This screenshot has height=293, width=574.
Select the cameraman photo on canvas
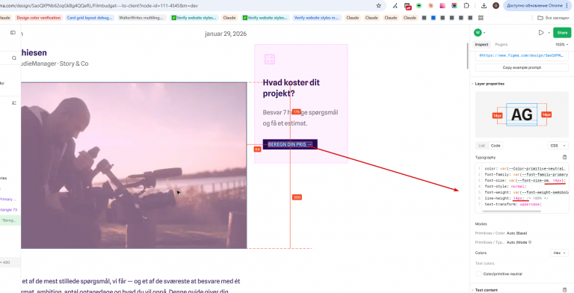point(134,165)
